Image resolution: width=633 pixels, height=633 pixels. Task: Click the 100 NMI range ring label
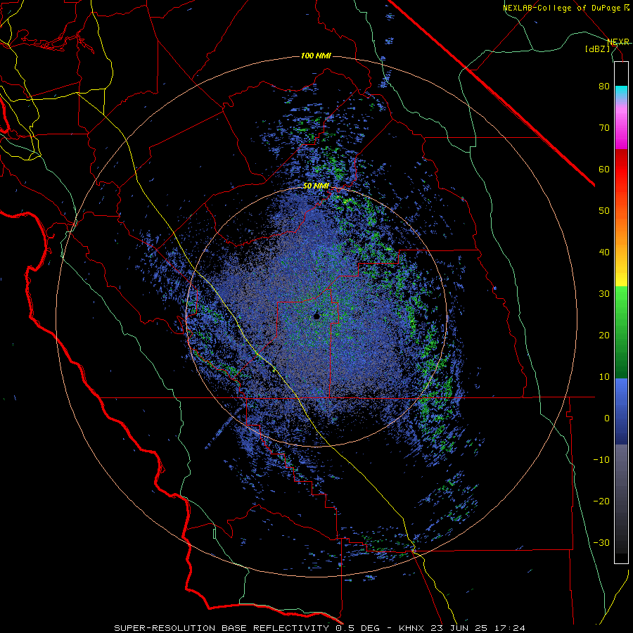(316, 56)
